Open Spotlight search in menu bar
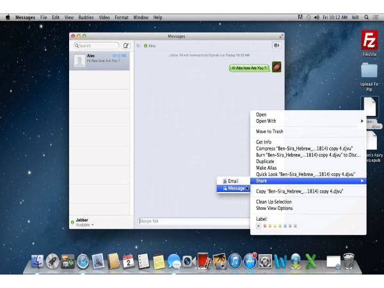 (x=366, y=17)
